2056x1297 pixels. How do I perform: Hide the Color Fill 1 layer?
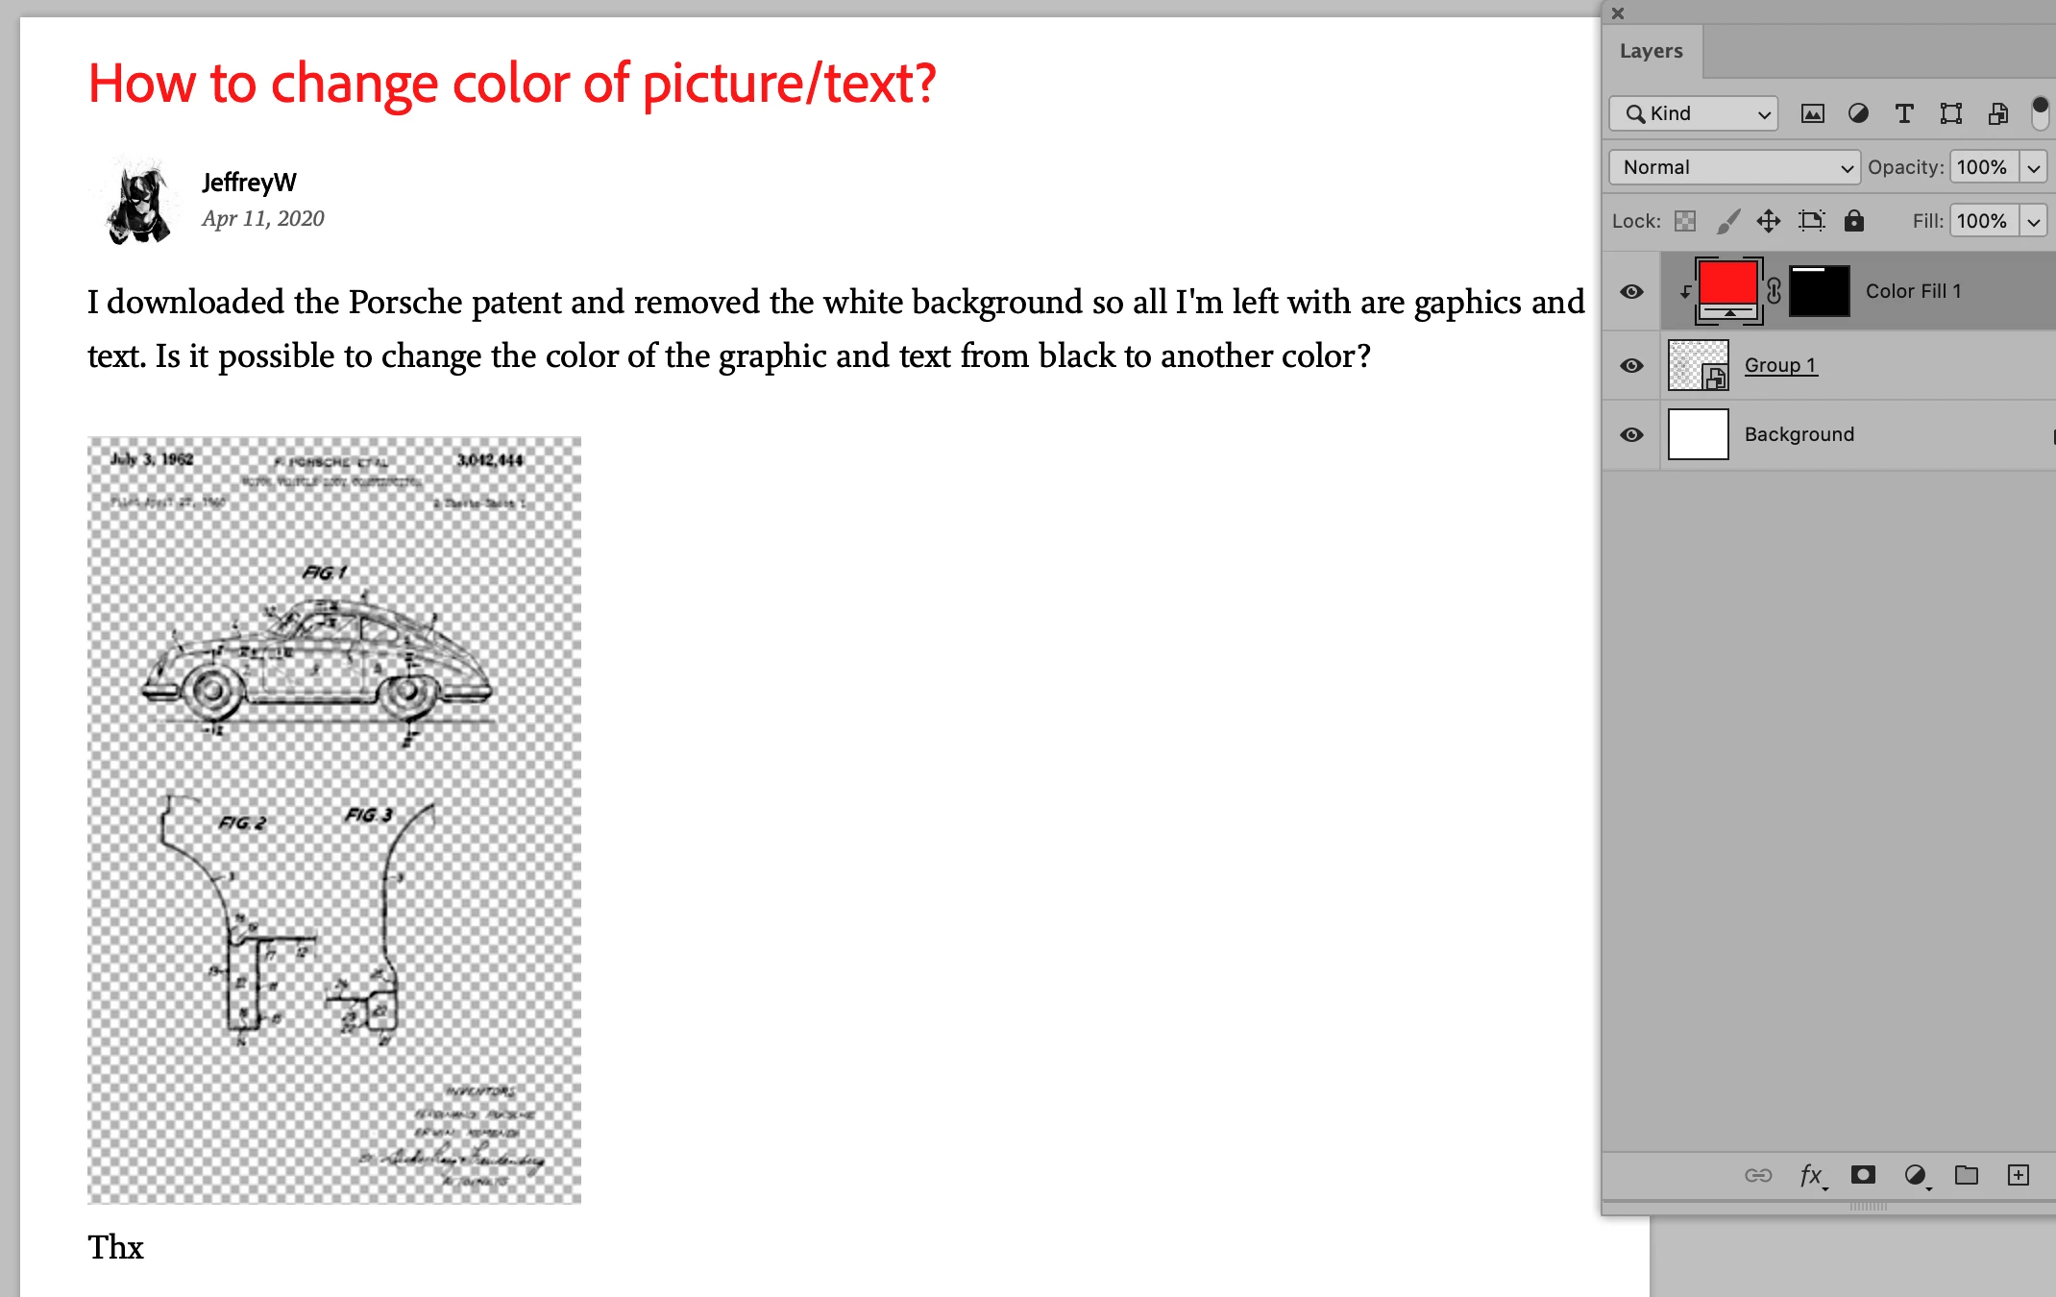tap(1631, 291)
